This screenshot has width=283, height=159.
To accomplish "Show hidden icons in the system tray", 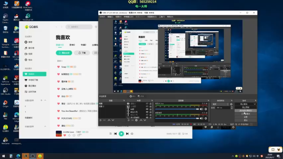I will click(x=233, y=156).
